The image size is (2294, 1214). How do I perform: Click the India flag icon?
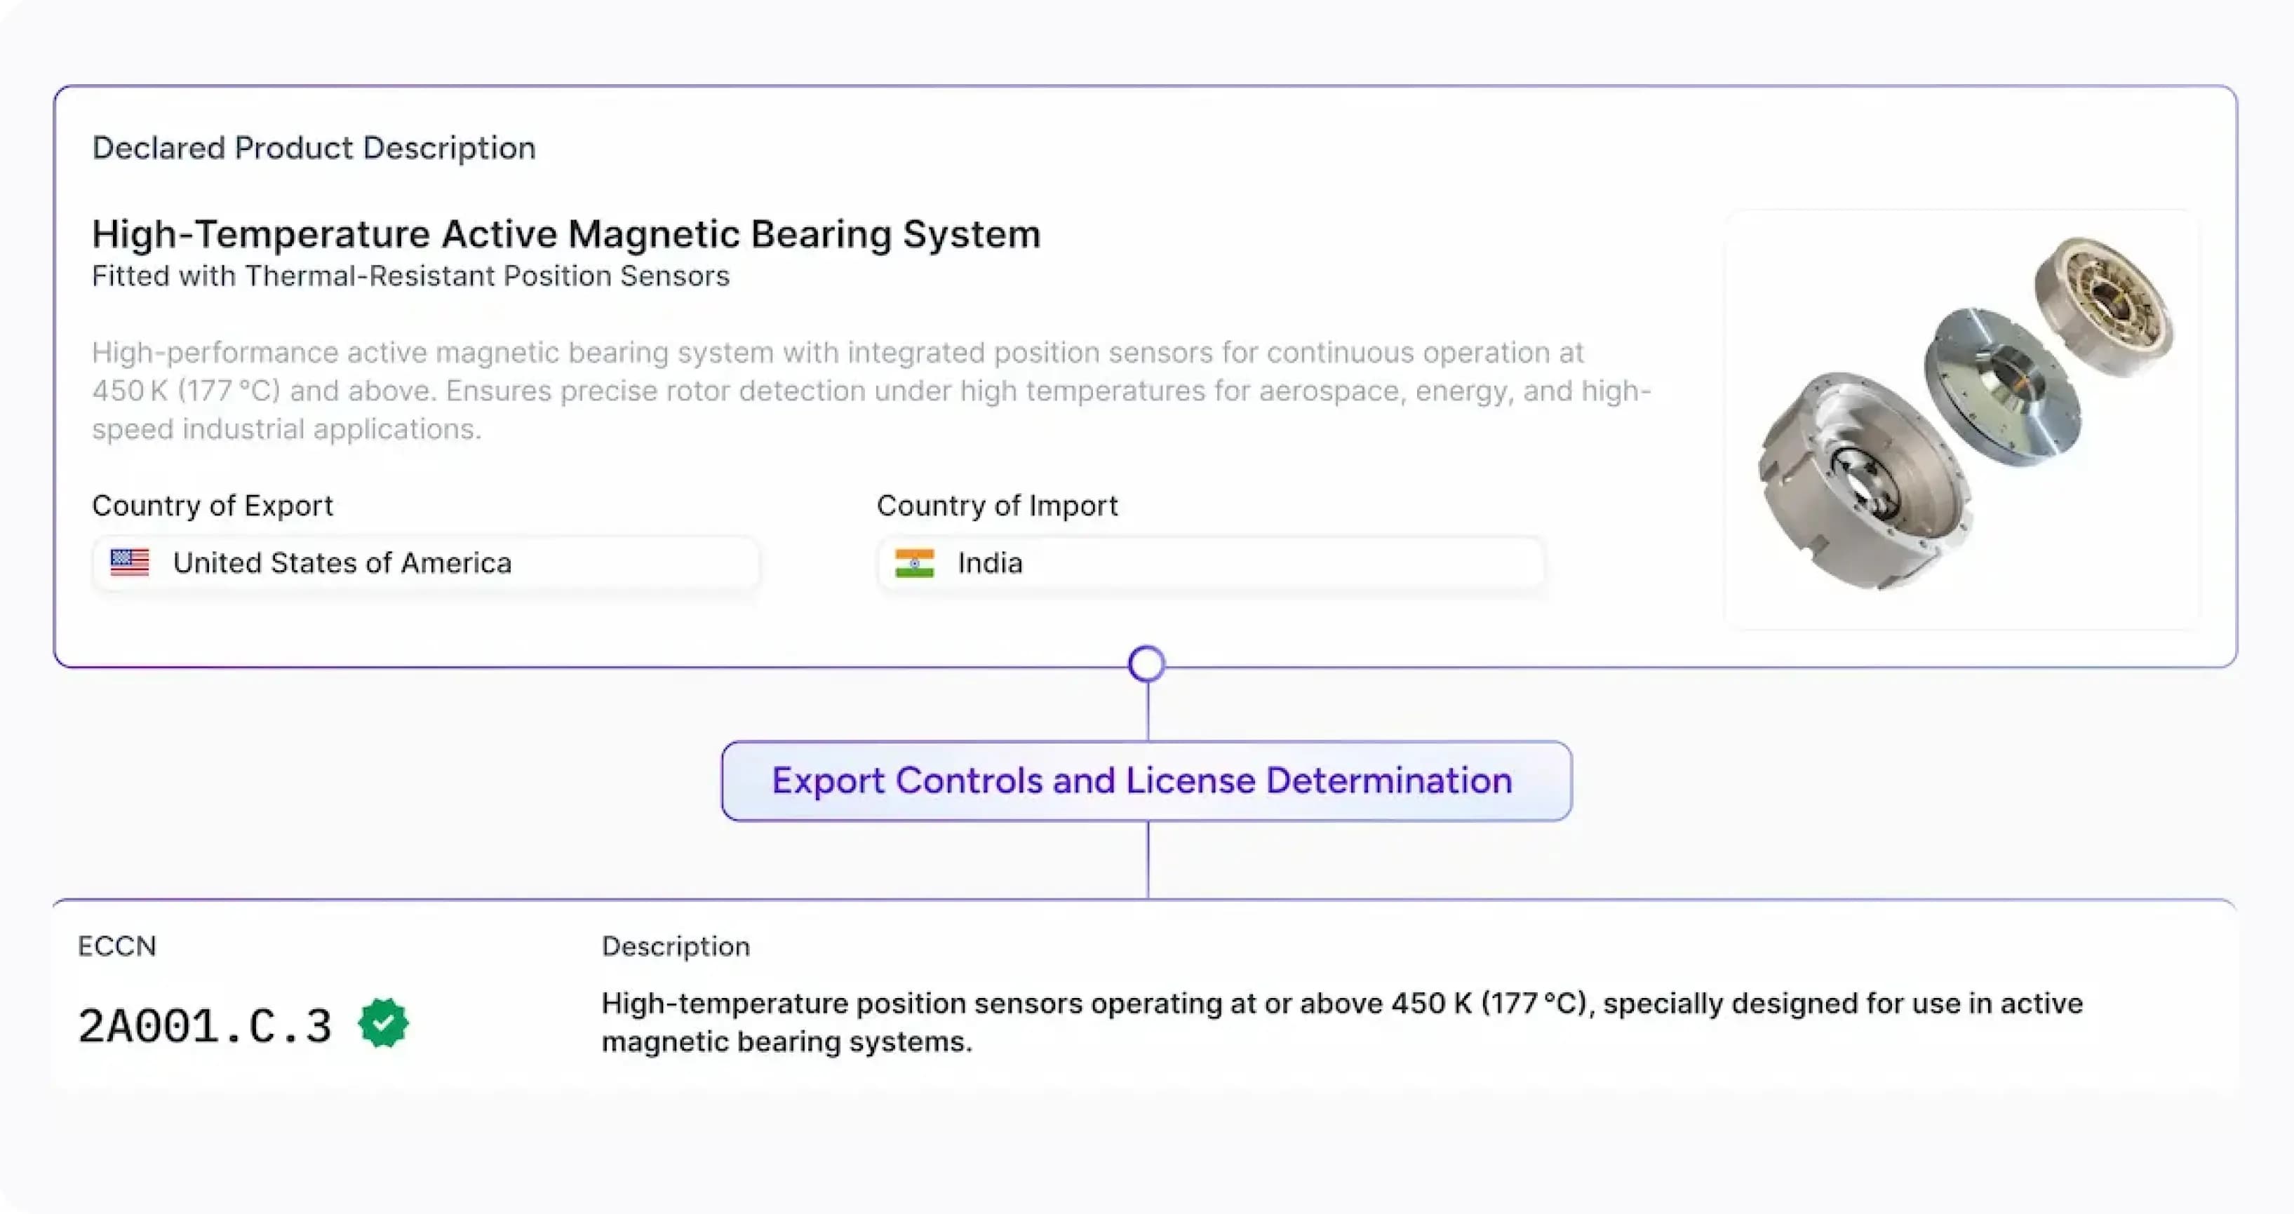click(x=915, y=562)
